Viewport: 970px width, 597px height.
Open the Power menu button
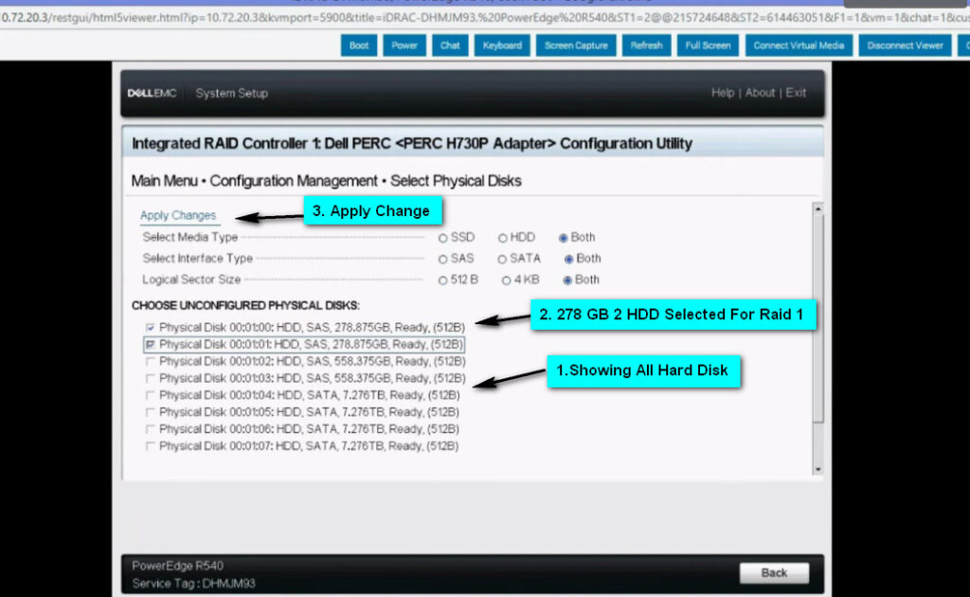[404, 45]
